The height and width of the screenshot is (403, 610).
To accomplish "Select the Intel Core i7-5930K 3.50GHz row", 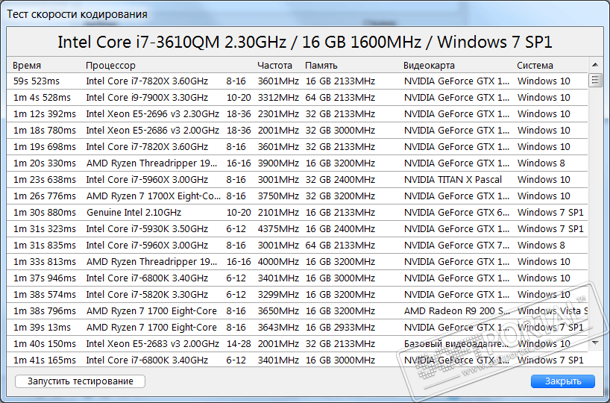I will point(297,228).
